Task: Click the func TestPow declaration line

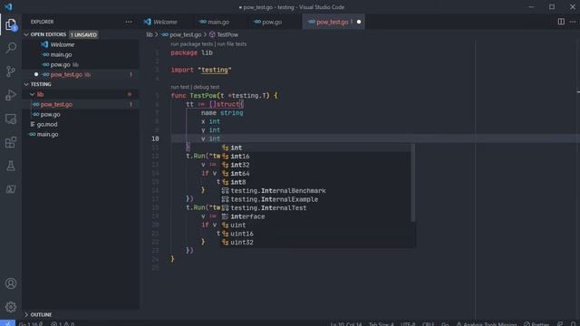Action: pos(224,96)
